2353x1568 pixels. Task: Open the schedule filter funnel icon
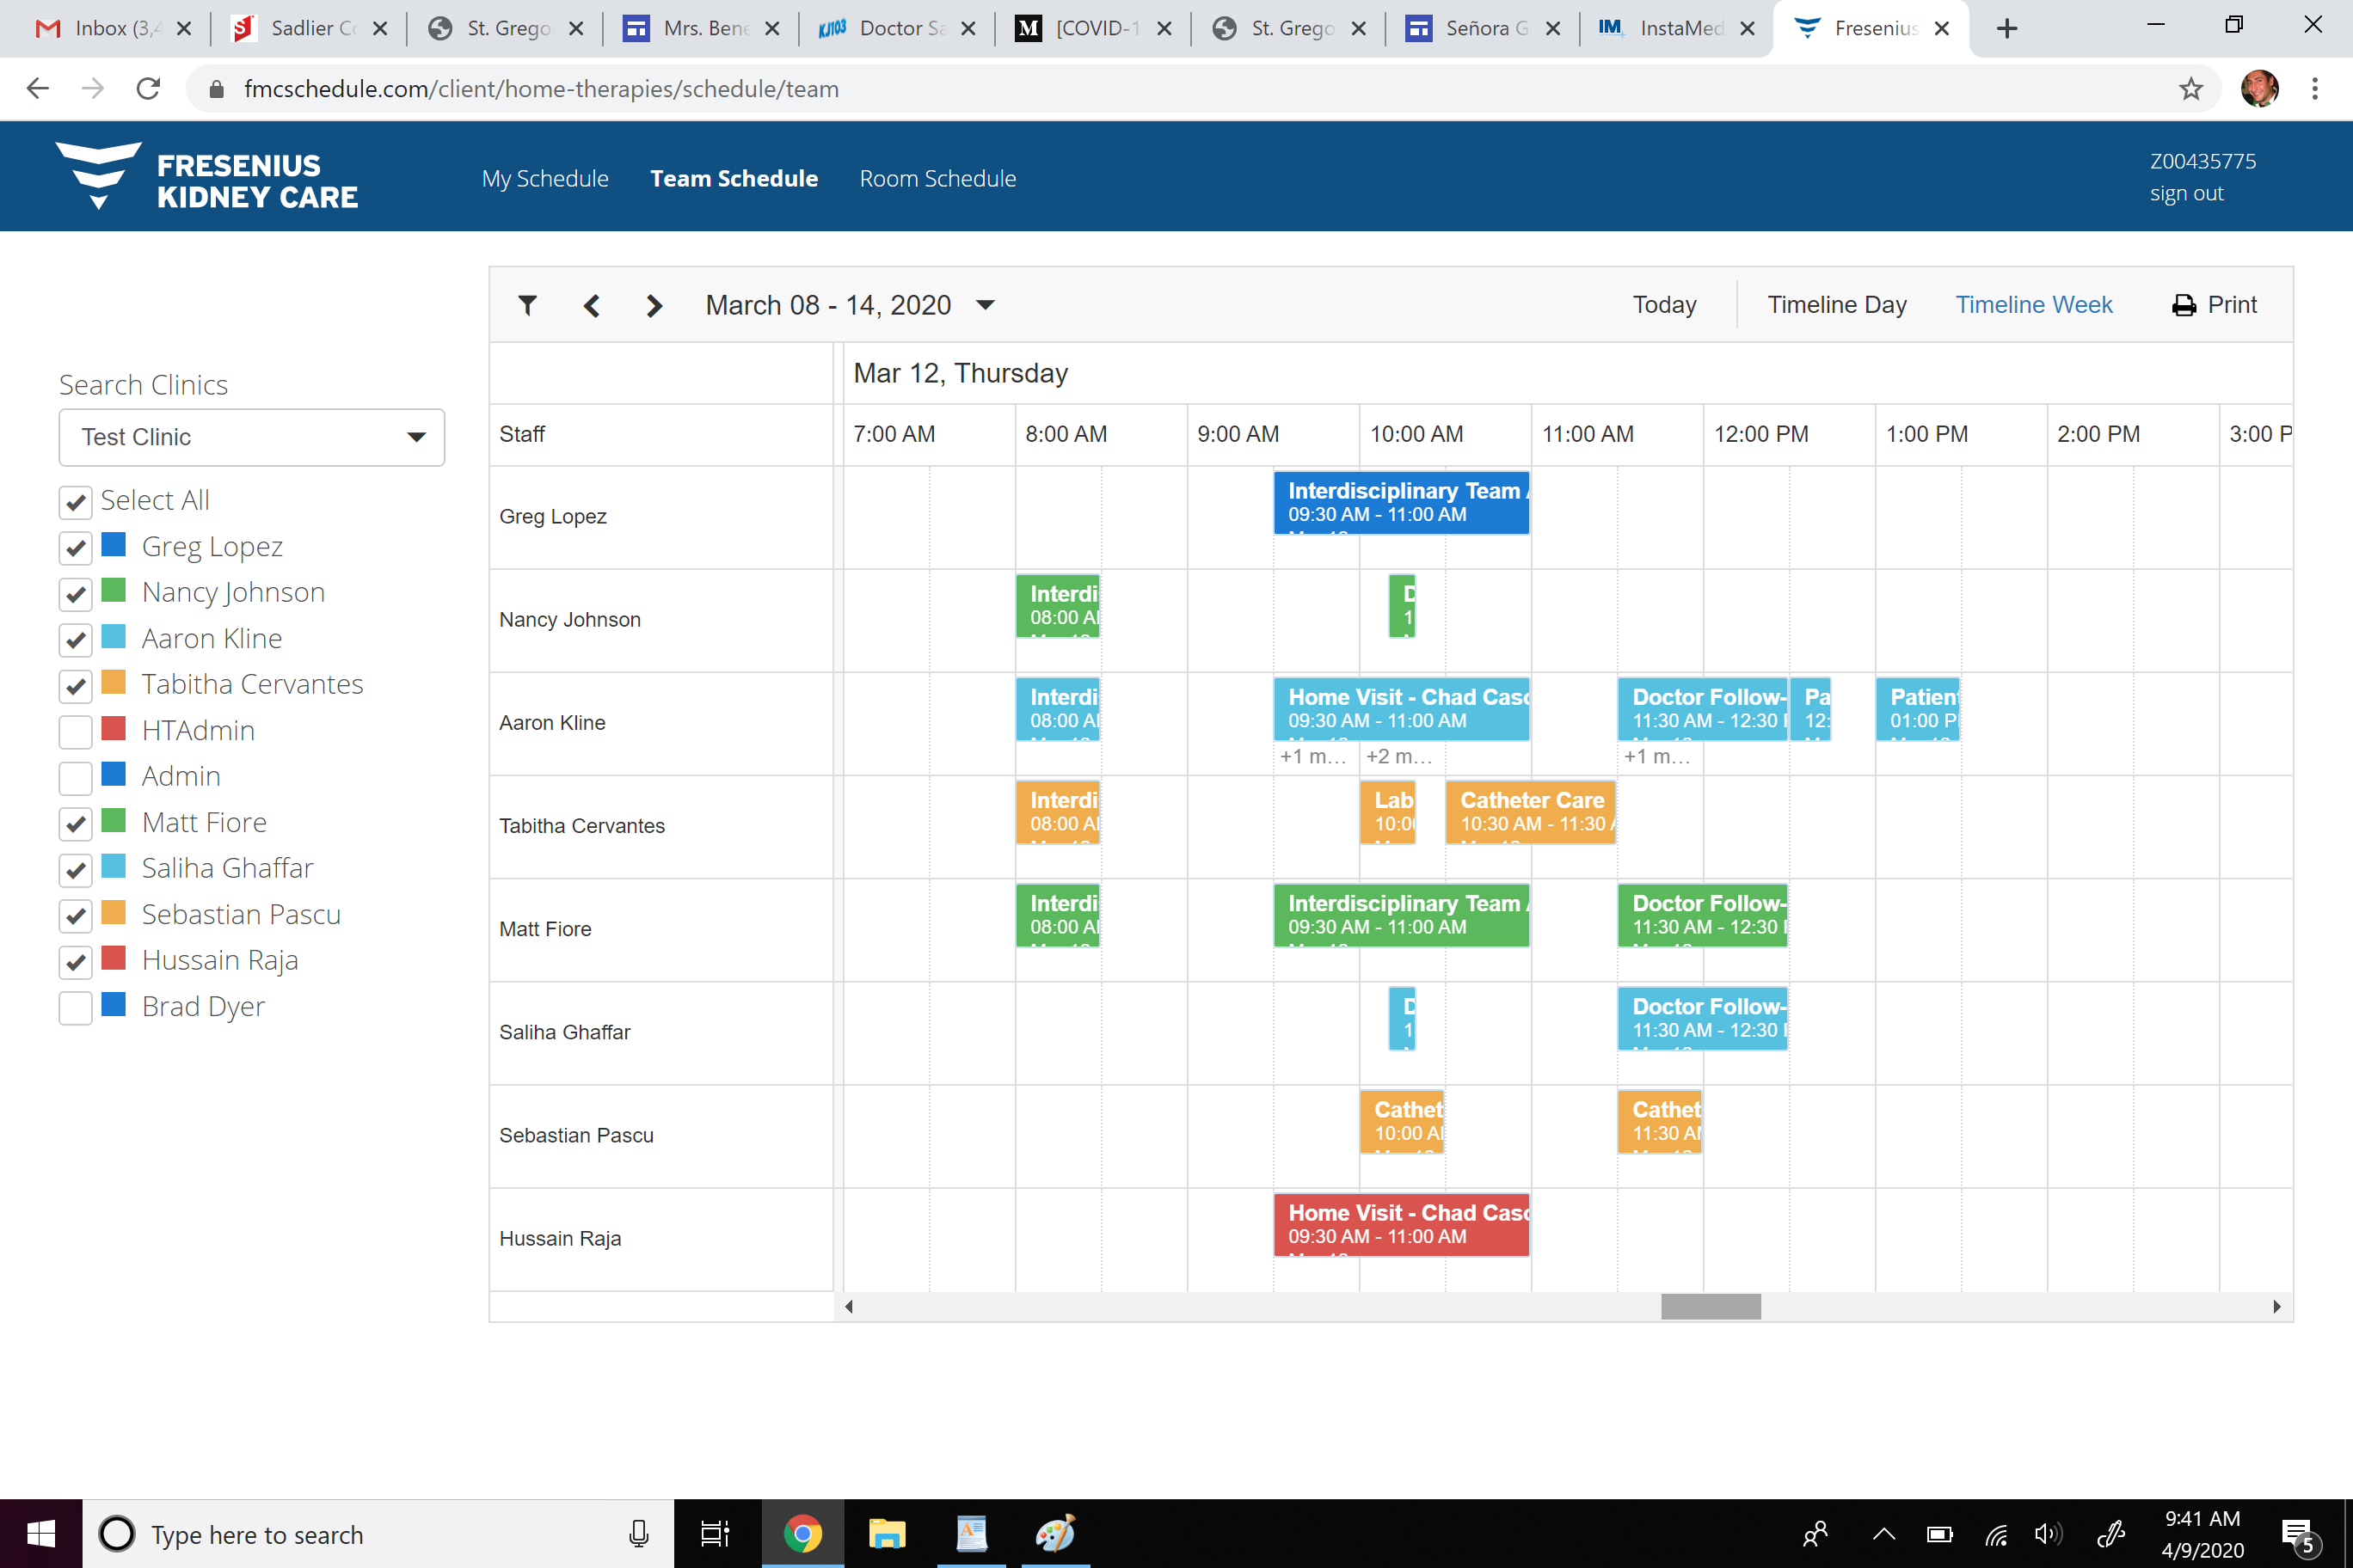tap(527, 305)
